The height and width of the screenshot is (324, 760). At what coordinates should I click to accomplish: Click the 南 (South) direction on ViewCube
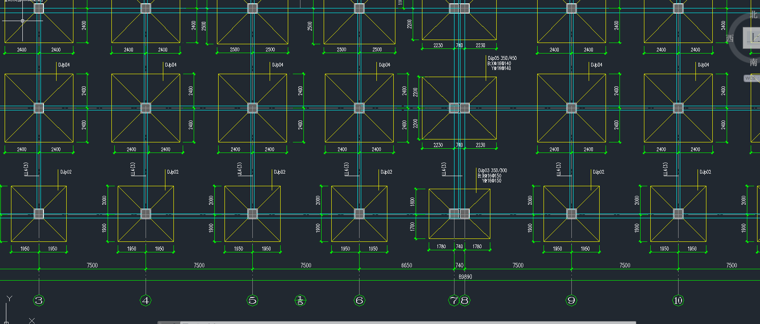click(754, 62)
